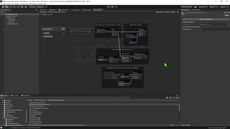This screenshot has height=129, width=230.
Task: Open the cloud services icon
Action: [195, 7]
